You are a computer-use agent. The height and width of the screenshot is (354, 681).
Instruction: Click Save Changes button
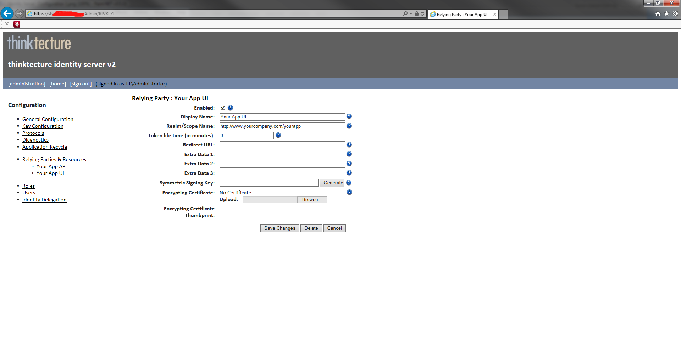pyautogui.click(x=279, y=228)
